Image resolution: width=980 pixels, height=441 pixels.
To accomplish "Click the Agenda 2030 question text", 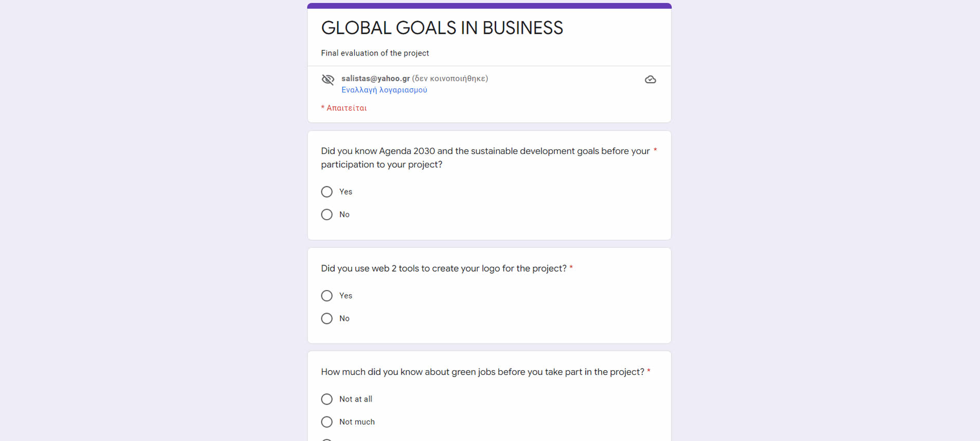I will [x=485, y=158].
